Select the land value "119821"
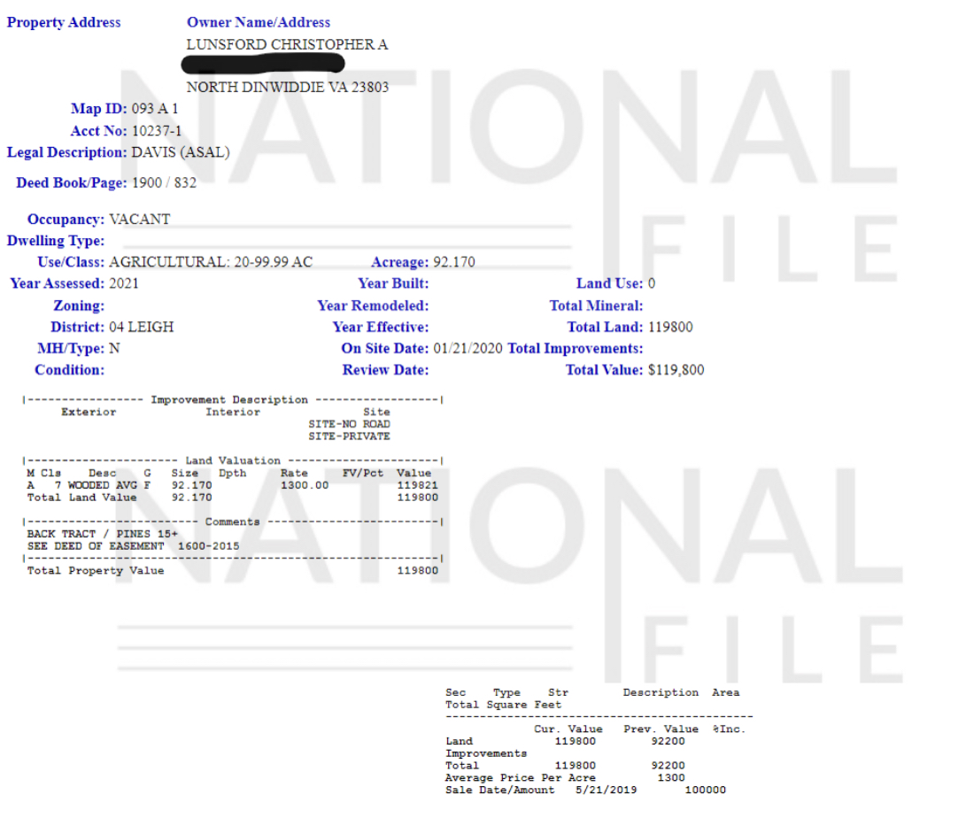Screen dimensions: 958x826 pos(418,485)
